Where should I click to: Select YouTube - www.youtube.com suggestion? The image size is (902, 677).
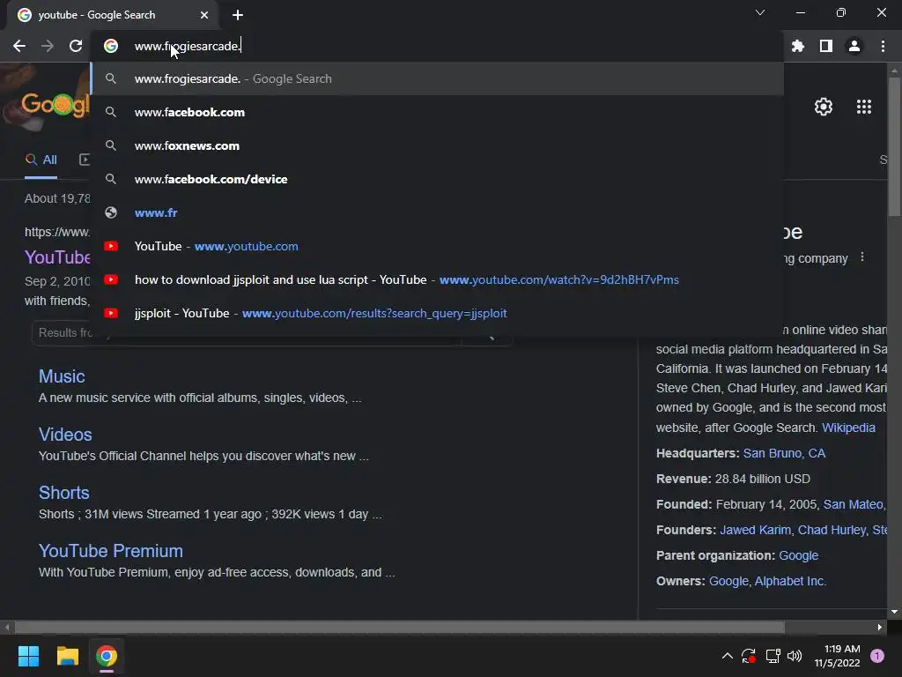click(437, 247)
